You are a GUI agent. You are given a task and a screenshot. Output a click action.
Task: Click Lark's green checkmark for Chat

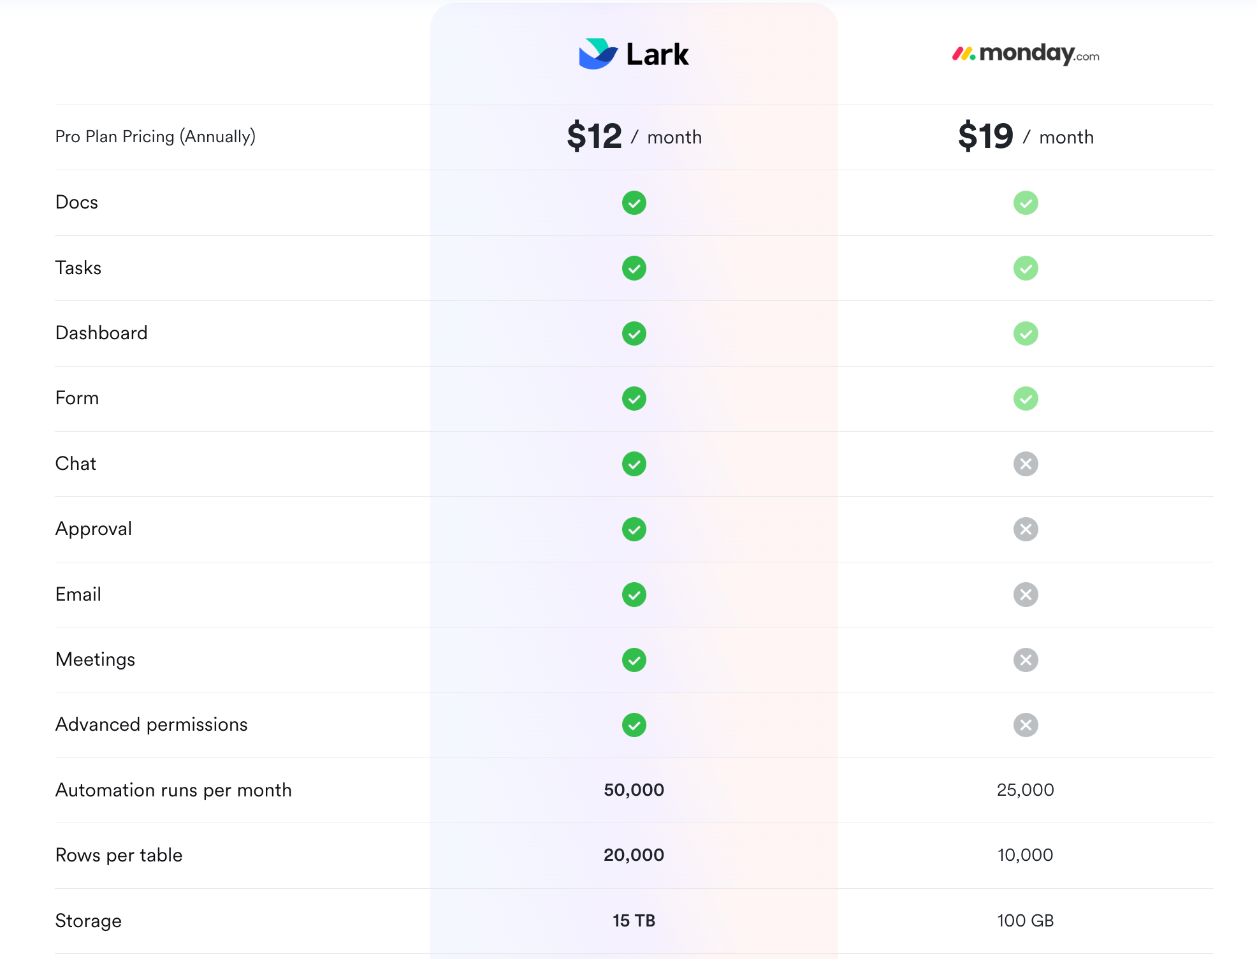click(x=634, y=464)
